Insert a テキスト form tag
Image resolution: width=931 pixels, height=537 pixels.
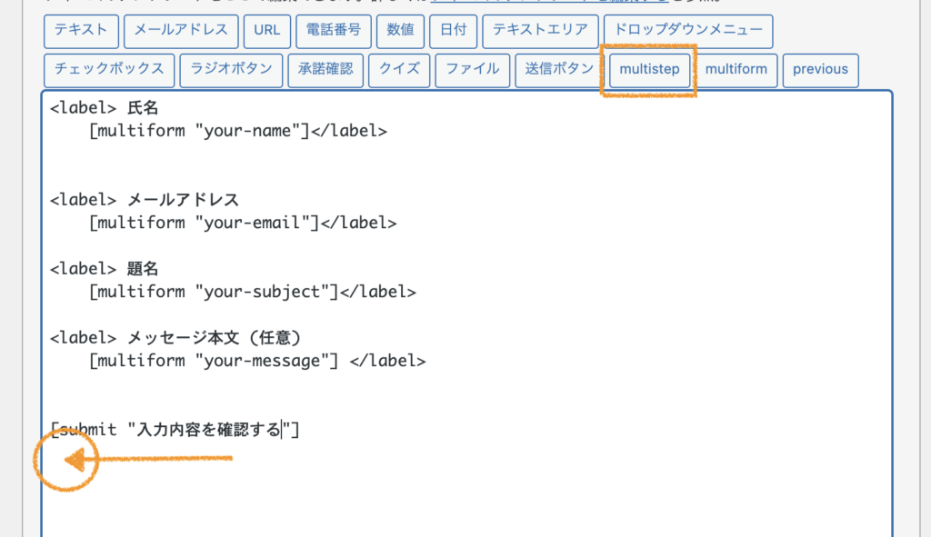pos(81,31)
